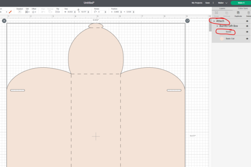Screen dimensions: 251x167
Task: Click the Rotate angle input field
Action: coord(101,12)
